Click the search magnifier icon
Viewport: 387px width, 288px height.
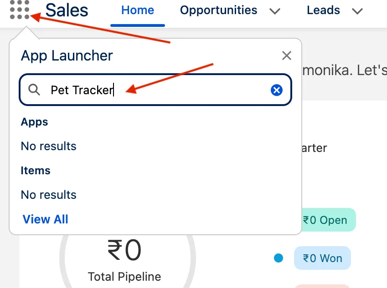tap(34, 90)
